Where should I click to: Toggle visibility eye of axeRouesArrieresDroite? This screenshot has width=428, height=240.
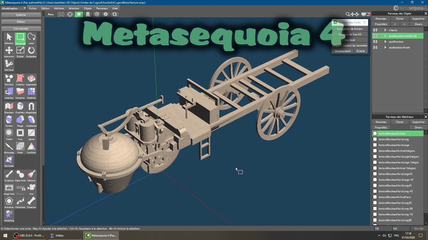point(375,36)
